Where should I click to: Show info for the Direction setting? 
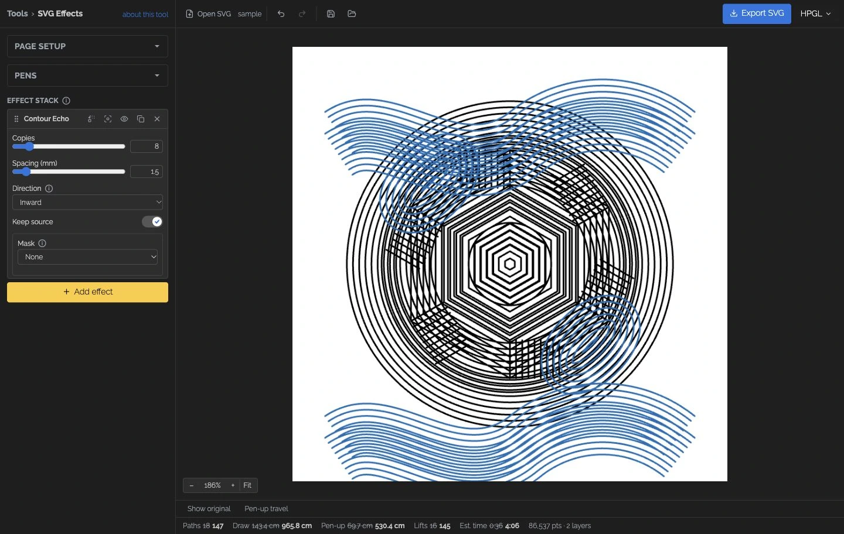(x=49, y=189)
